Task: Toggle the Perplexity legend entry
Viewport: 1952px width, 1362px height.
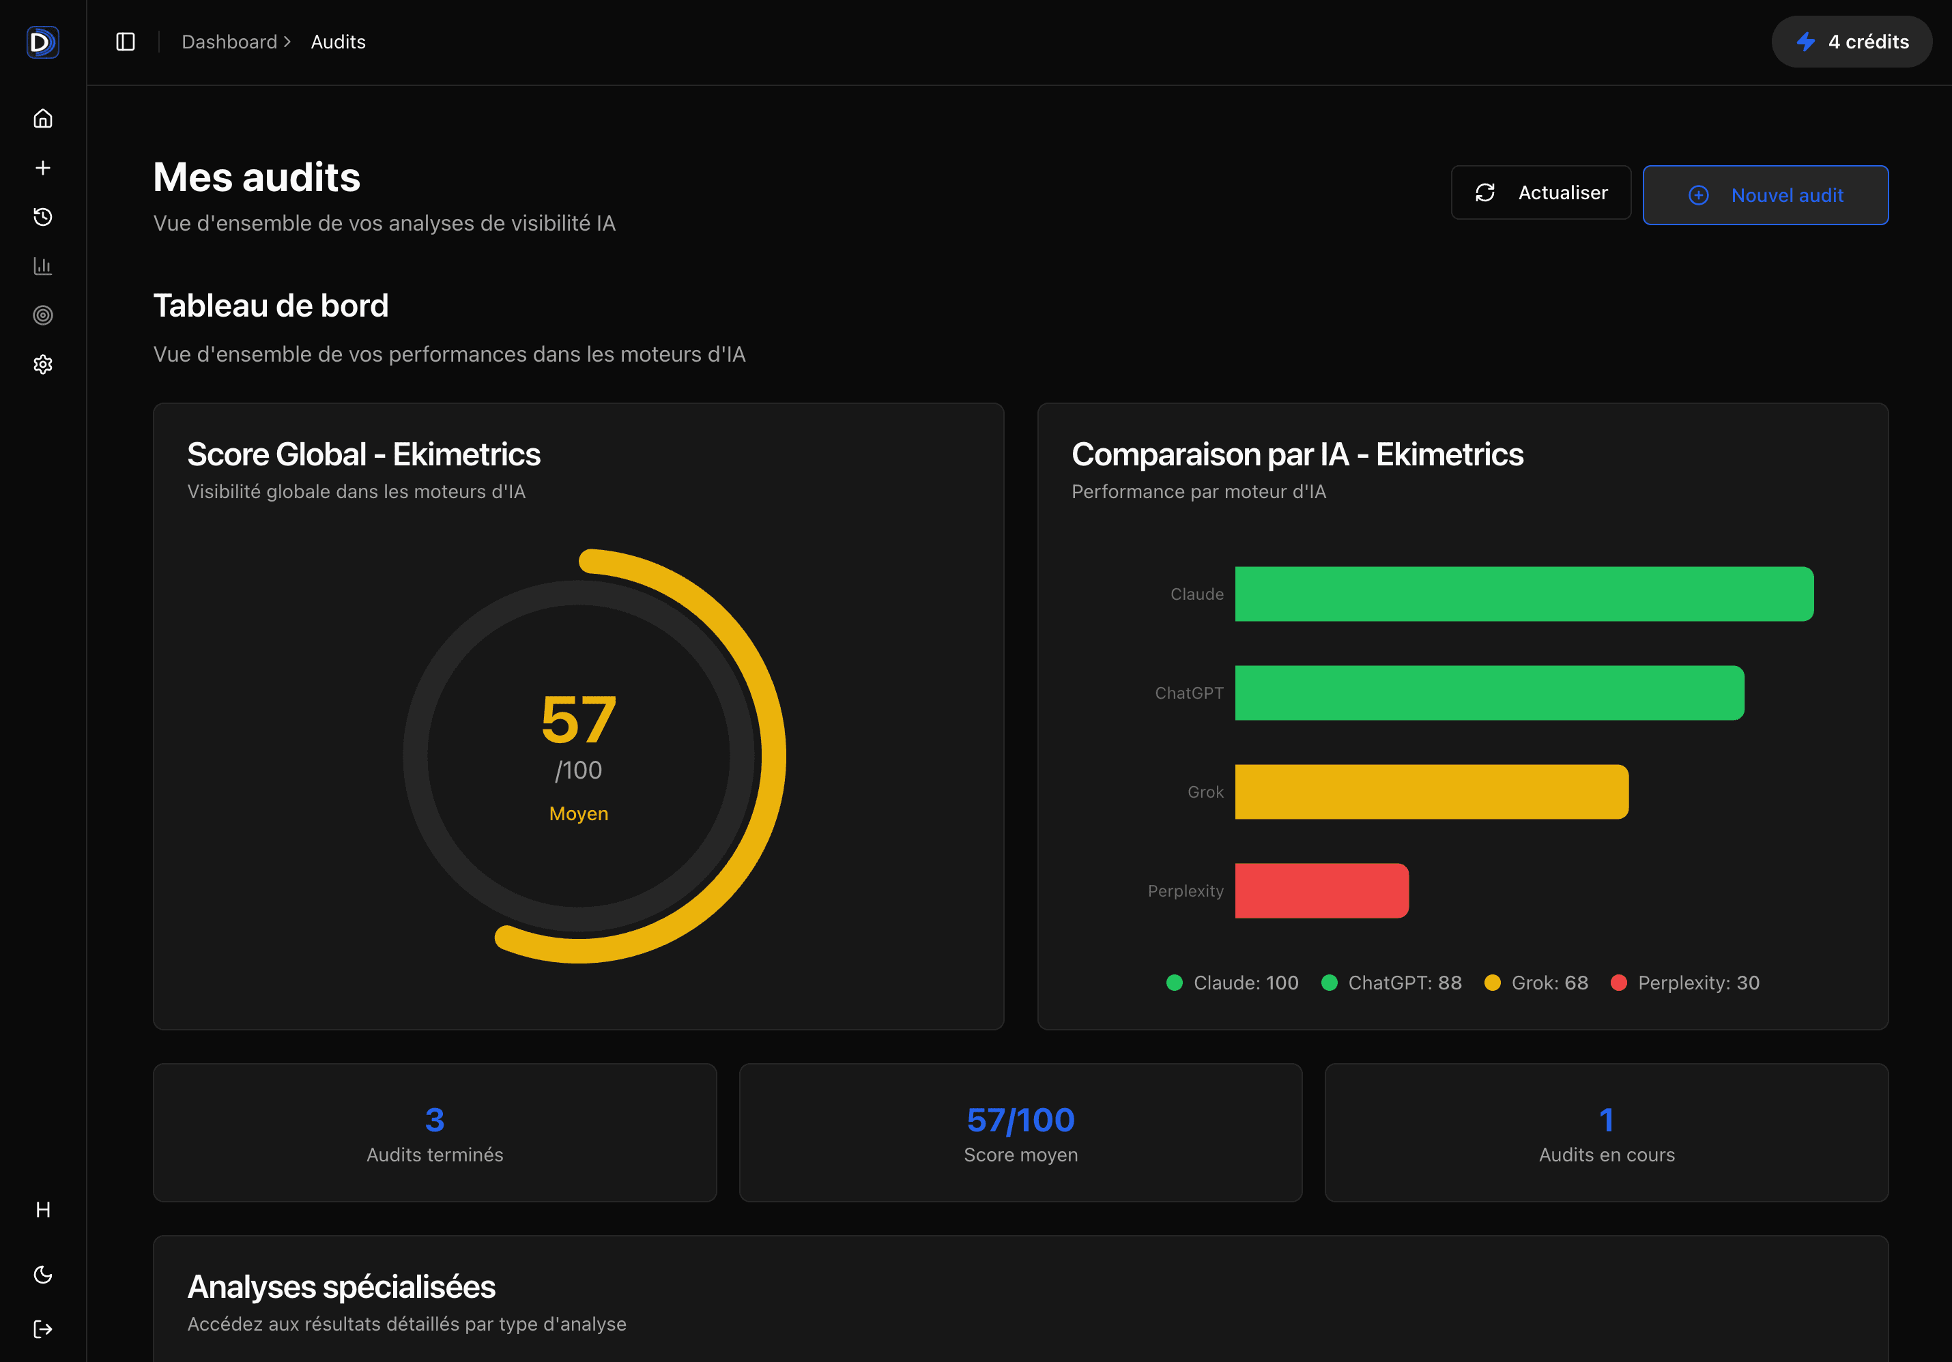Action: 1685,983
